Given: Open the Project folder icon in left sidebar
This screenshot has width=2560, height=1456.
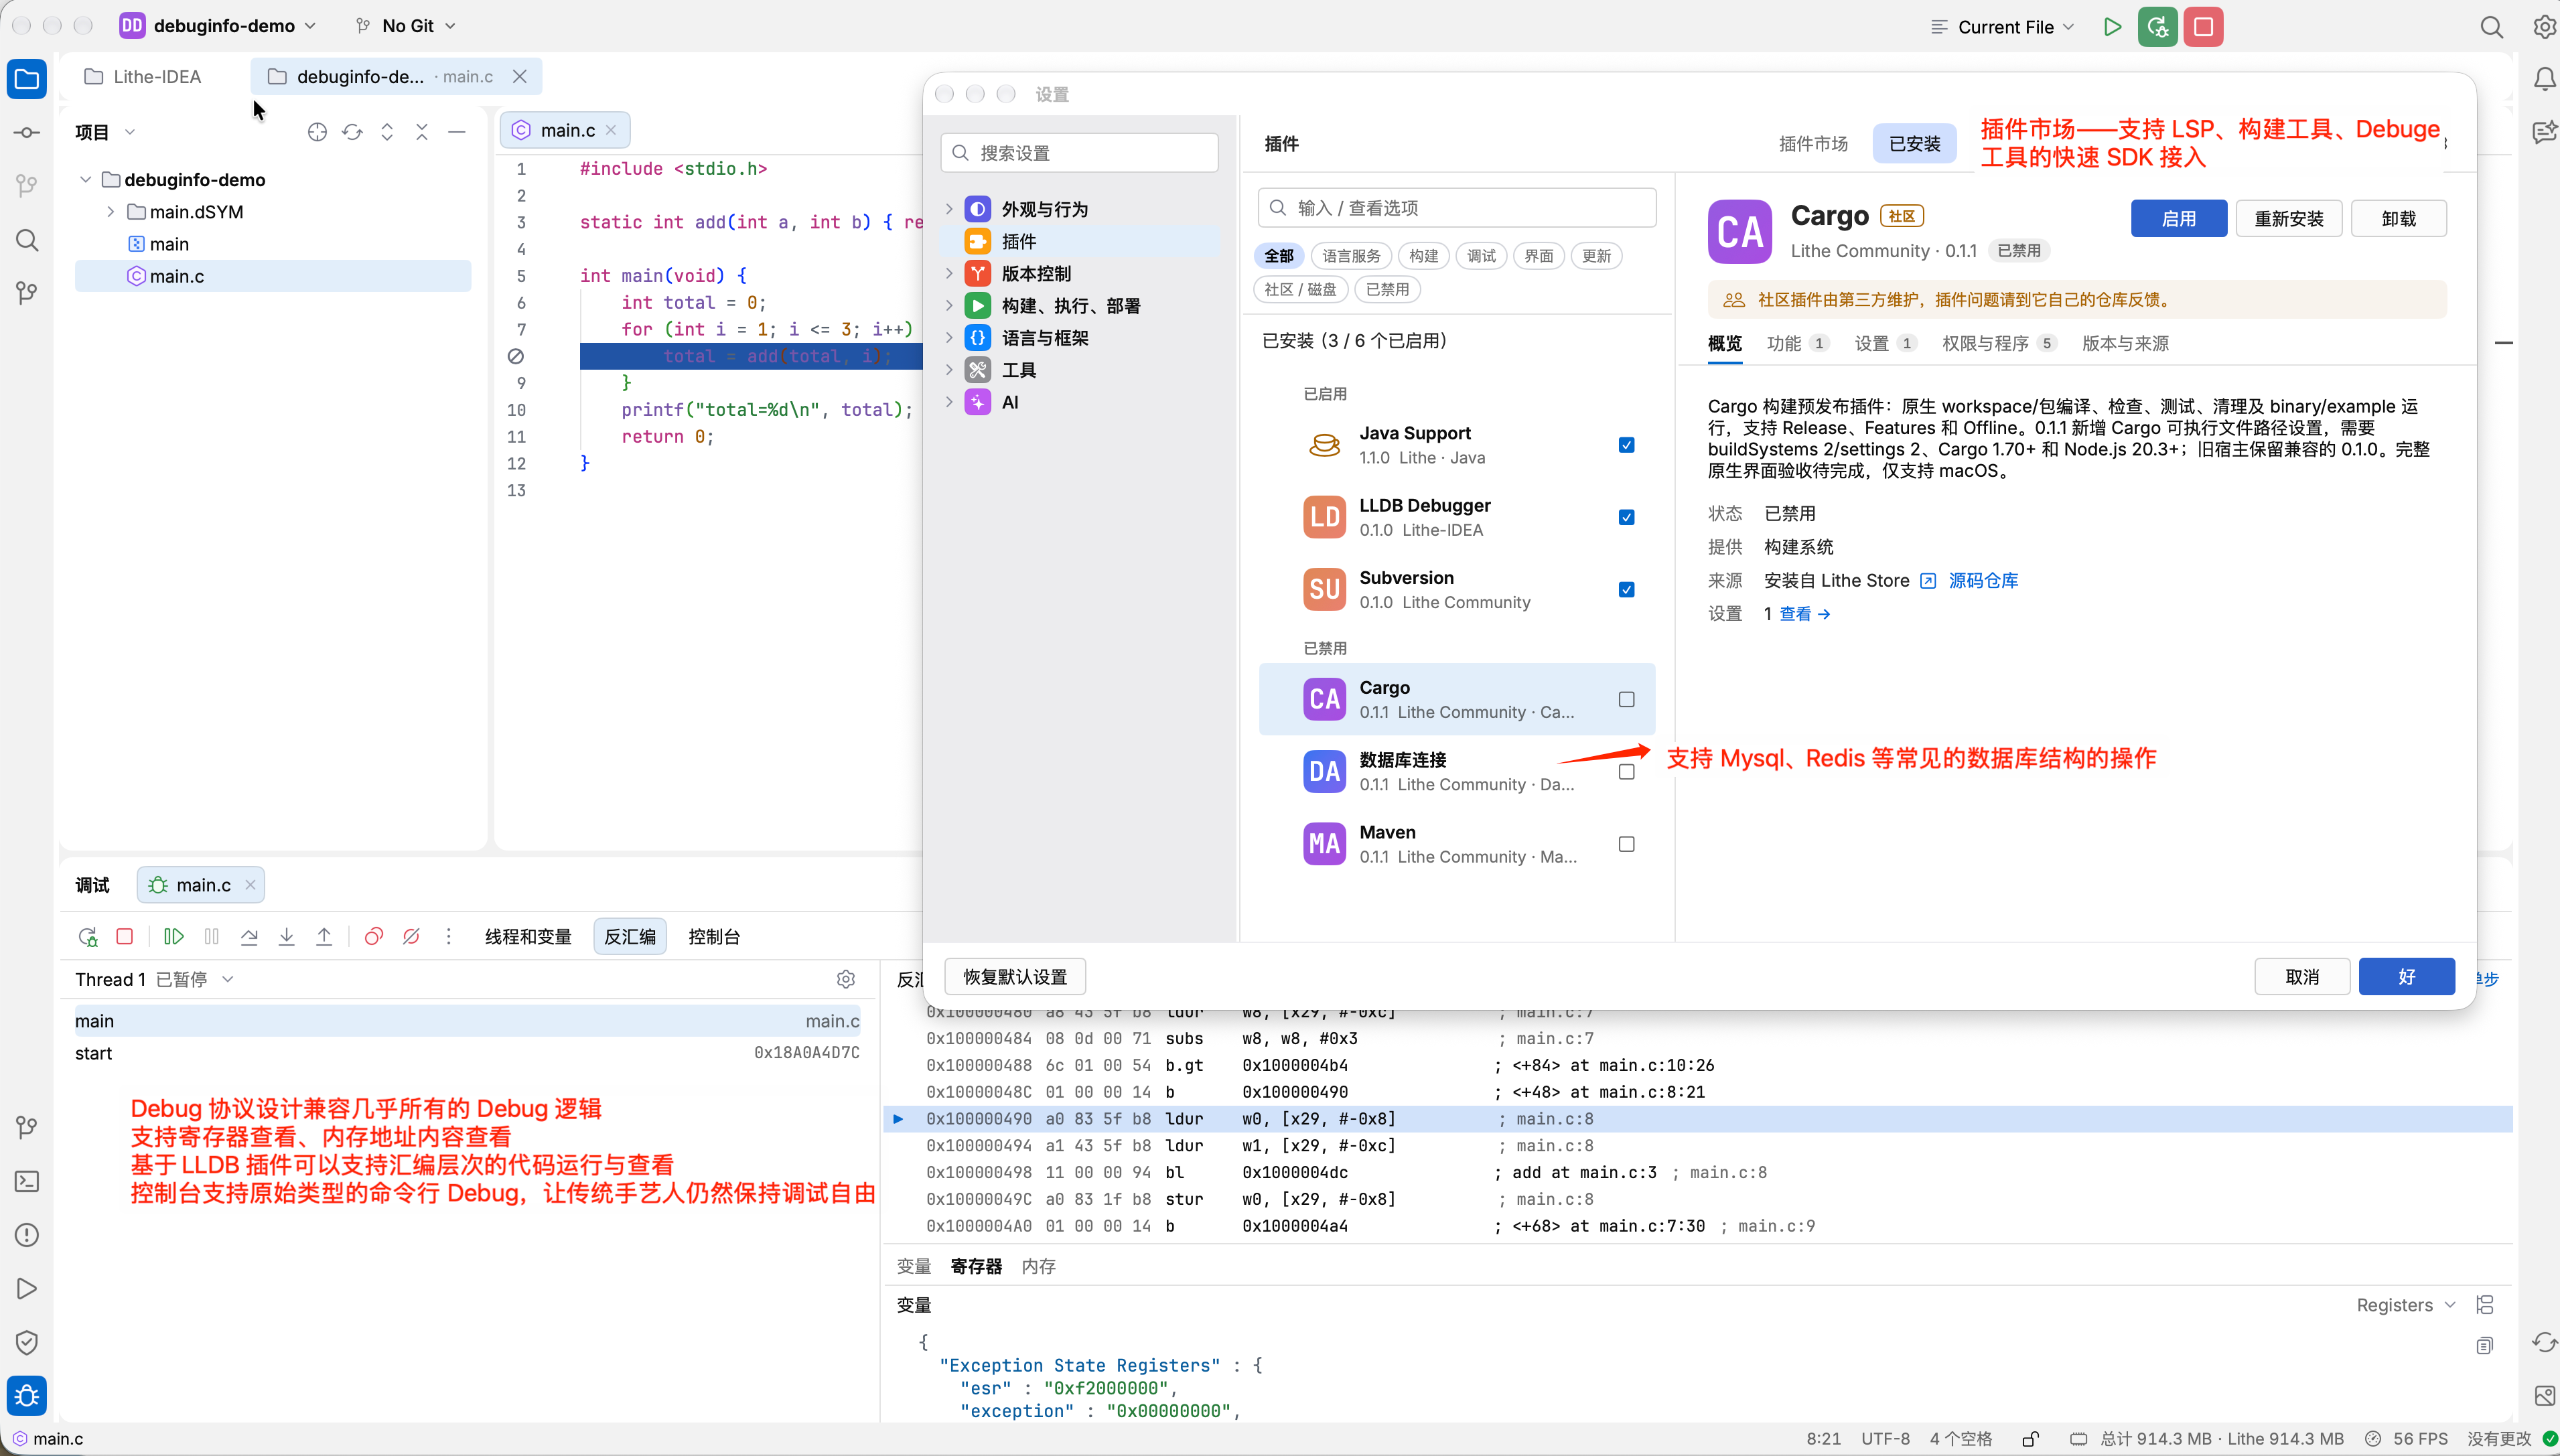Looking at the screenshot, I should (27, 79).
